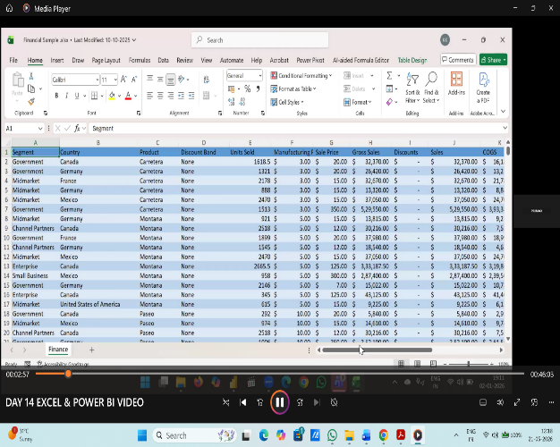Open the font size dropdown

(x=115, y=80)
